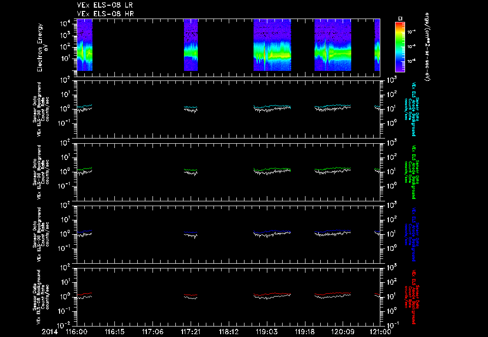Viewport: 488px width, 337px height.
Task: Click the left axis label of the green-trace panel
Action: [41, 172]
